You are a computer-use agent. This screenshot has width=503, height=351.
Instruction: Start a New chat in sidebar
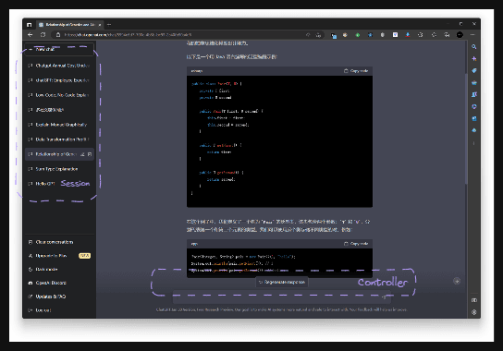point(59,49)
